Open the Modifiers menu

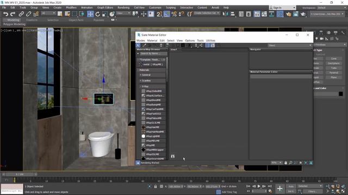click(71, 8)
